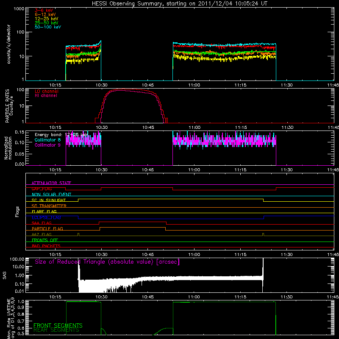
Task: Click '10:45' under the SAS panel
Action: pos(148,297)
